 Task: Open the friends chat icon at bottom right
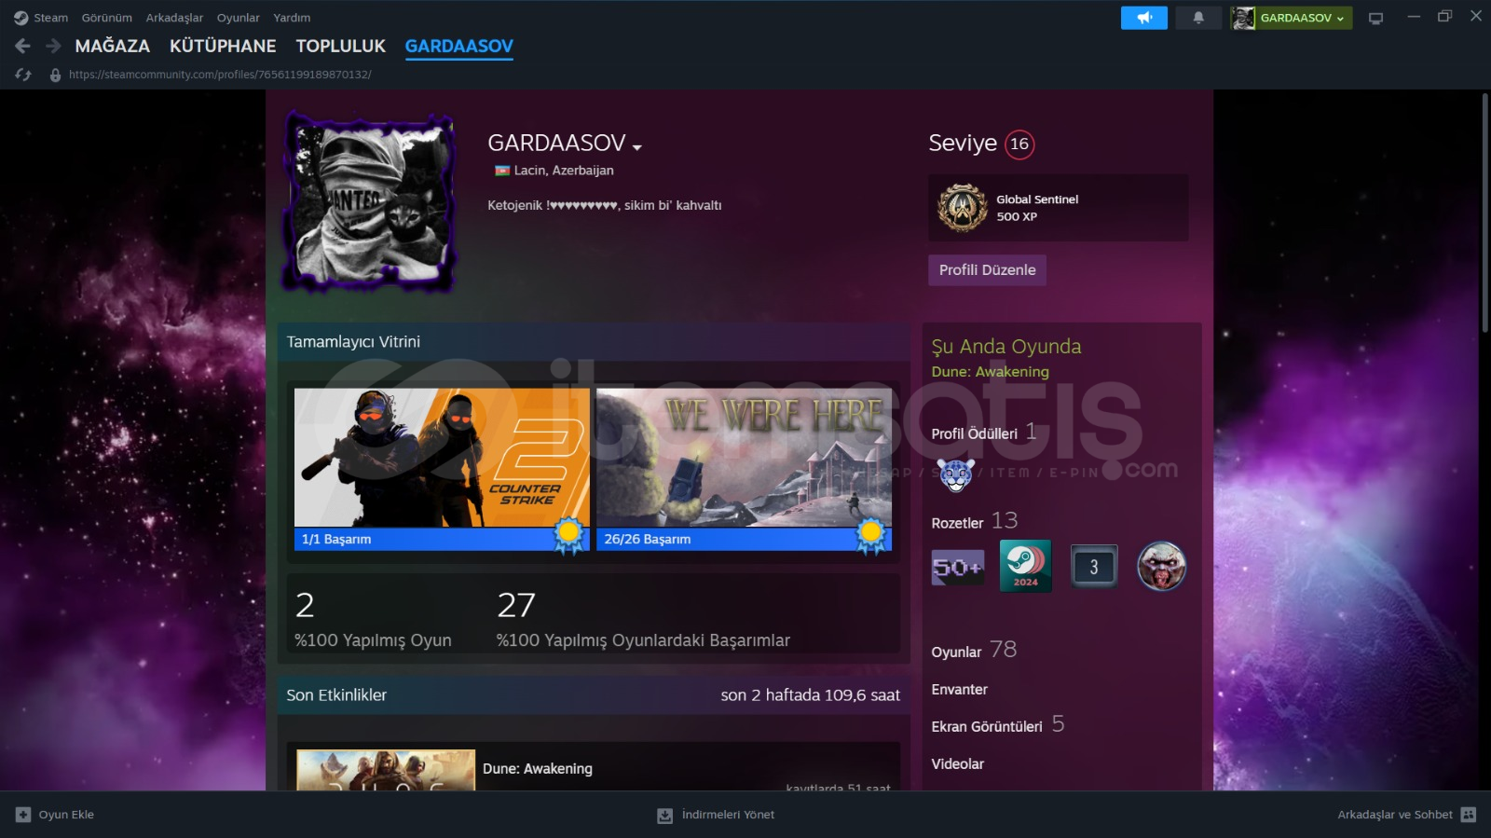(1469, 815)
